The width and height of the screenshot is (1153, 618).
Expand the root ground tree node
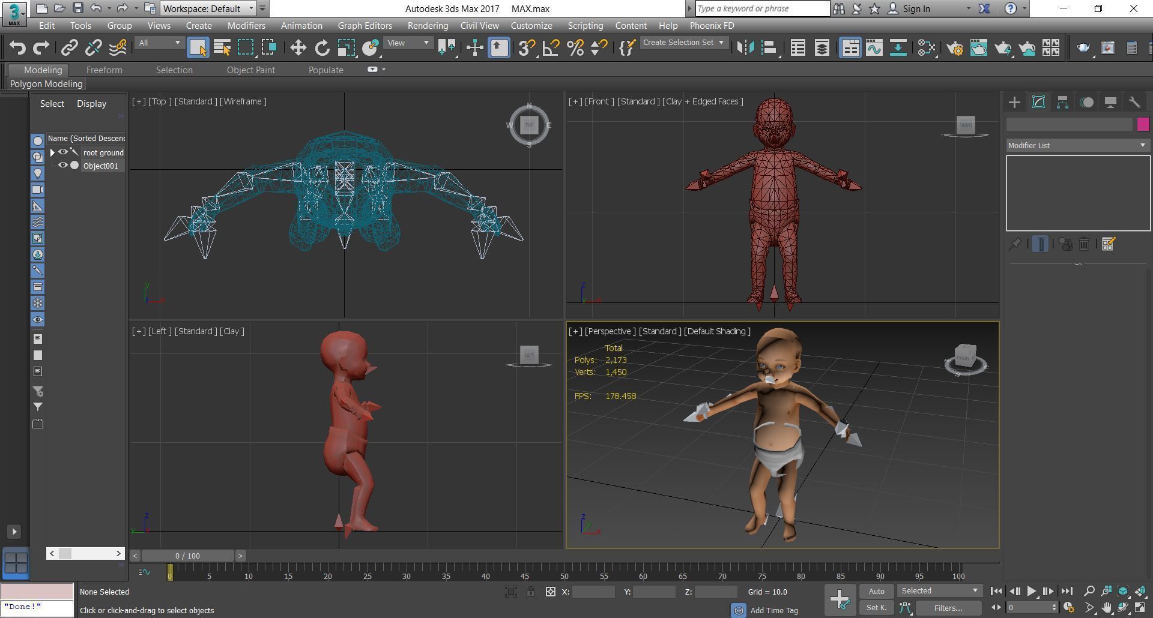52,152
